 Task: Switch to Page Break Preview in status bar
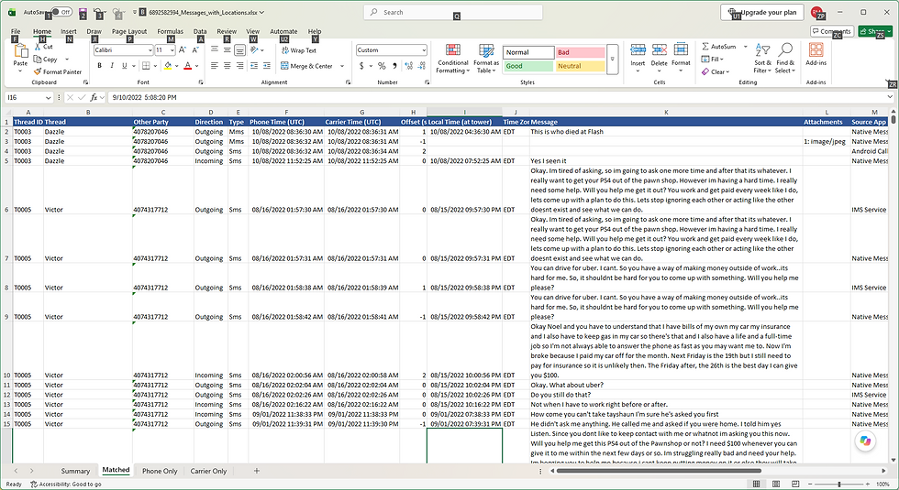(795, 485)
